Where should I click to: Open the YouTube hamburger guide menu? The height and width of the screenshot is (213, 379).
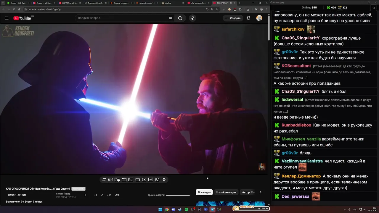[7, 18]
